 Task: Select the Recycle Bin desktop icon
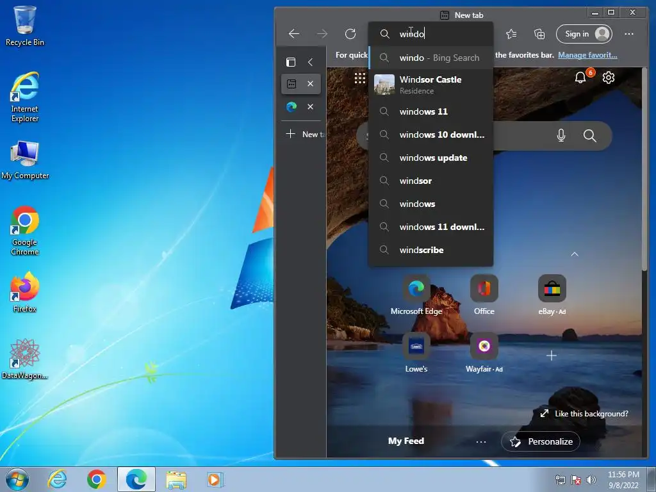pyautogui.click(x=25, y=26)
